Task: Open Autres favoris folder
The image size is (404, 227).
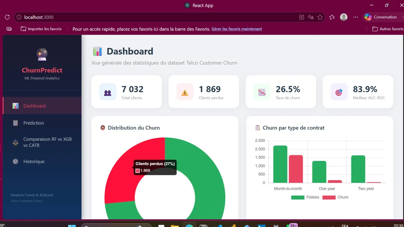Action: [388, 29]
